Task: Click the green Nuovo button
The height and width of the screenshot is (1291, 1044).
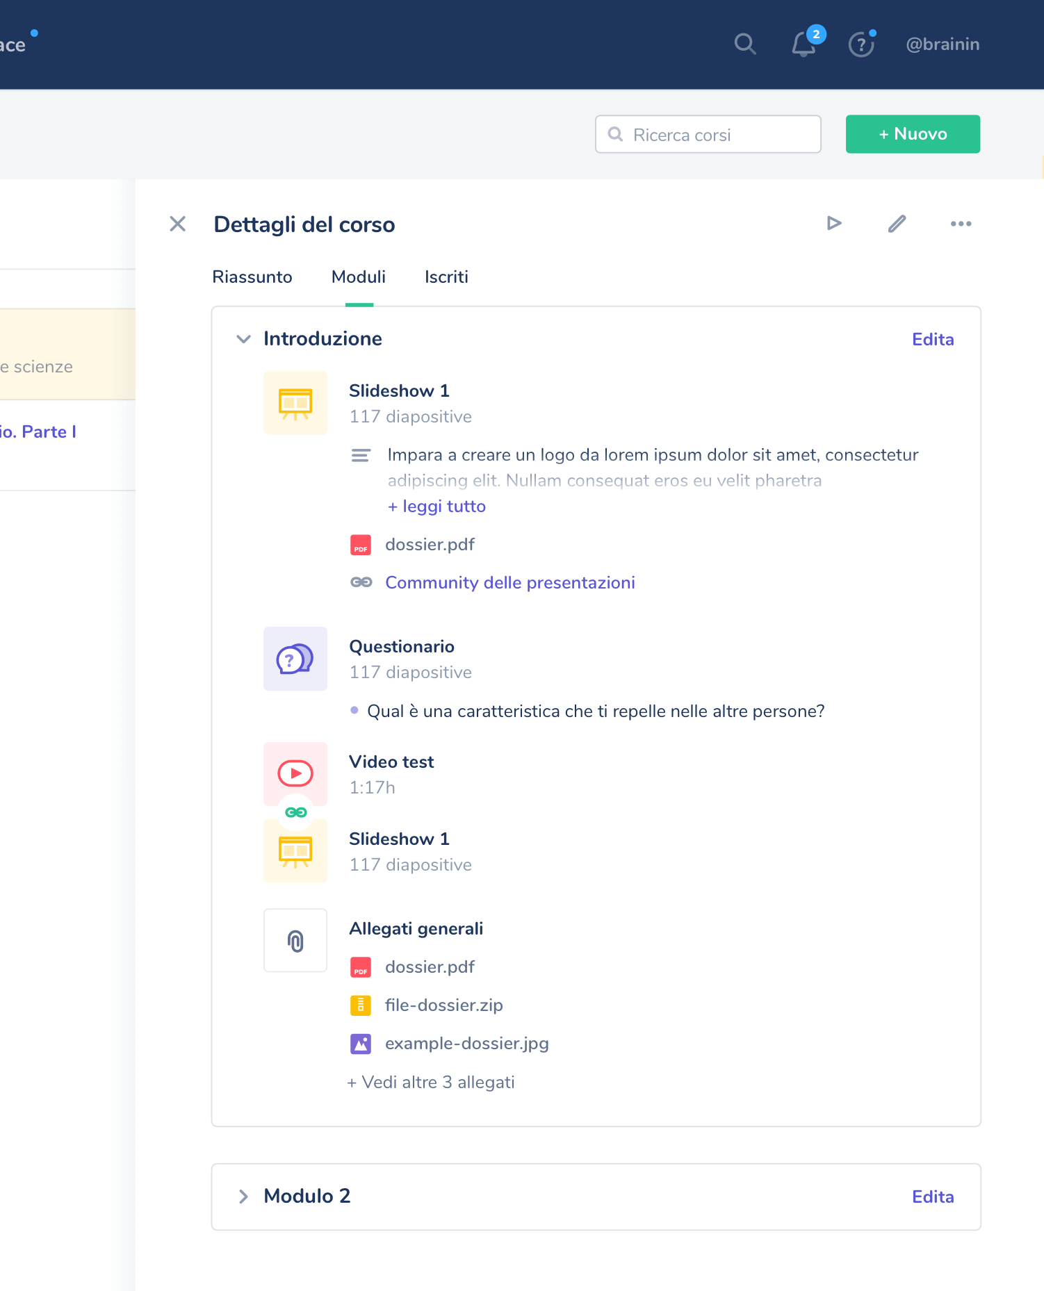Action: pos(913,134)
